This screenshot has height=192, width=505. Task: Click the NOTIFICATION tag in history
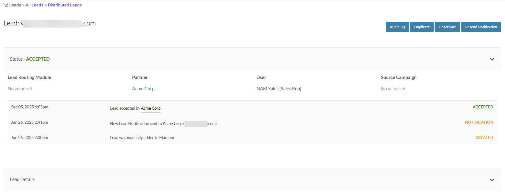tap(479, 122)
